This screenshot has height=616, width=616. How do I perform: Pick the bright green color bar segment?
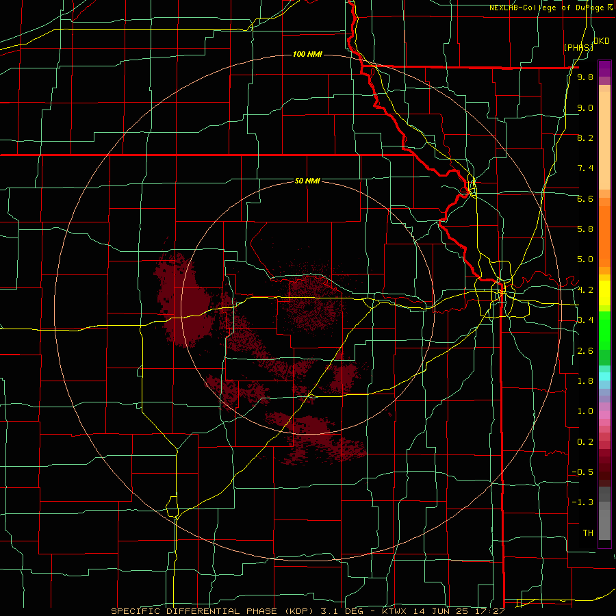[x=604, y=331]
